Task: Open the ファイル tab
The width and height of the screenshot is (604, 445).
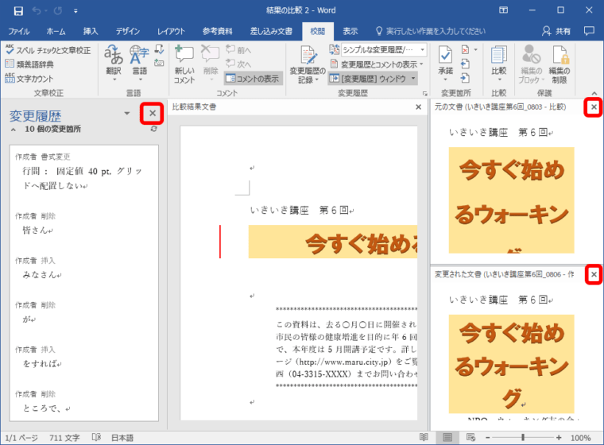Action: pyautogui.click(x=19, y=31)
